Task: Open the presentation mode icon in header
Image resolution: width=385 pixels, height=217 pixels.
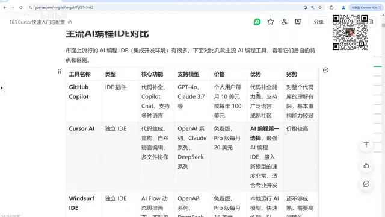Action: 298,22
